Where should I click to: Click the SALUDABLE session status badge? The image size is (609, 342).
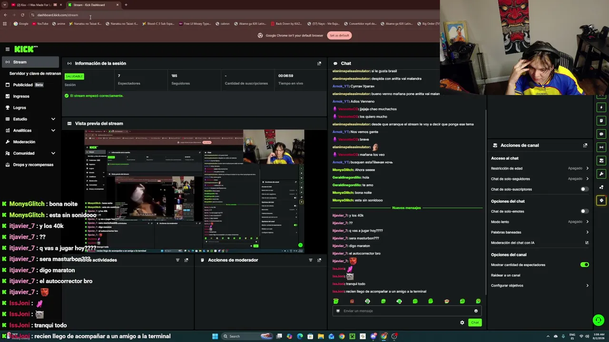pyautogui.click(x=74, y=76)
